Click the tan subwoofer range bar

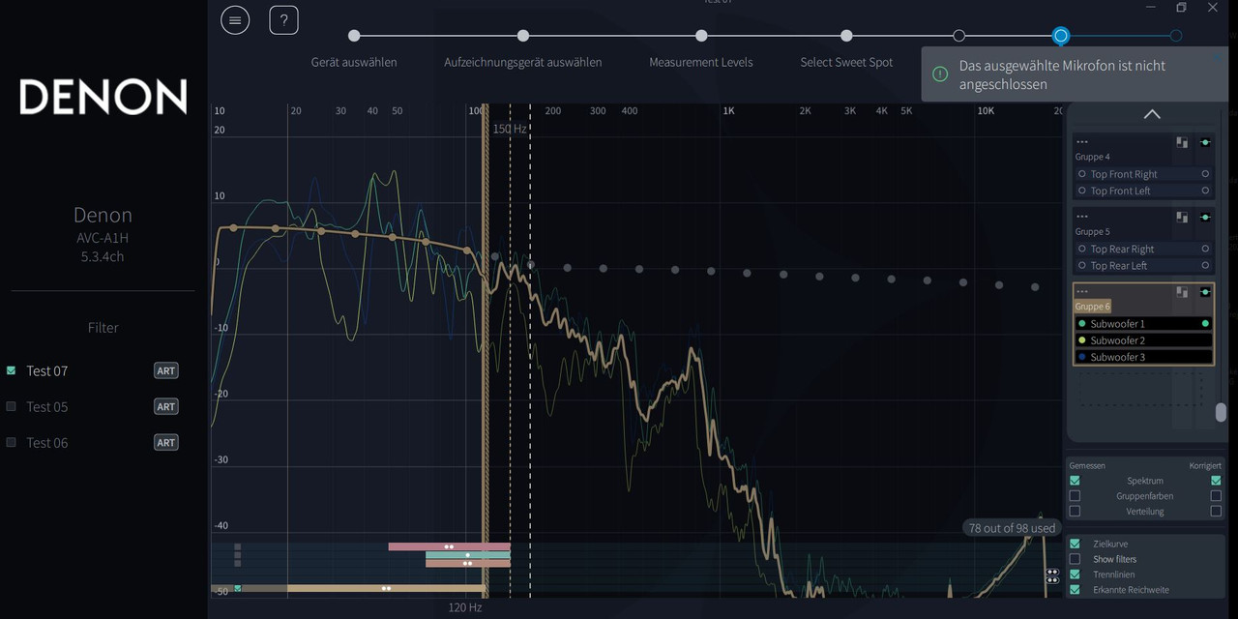coord(386,588)
